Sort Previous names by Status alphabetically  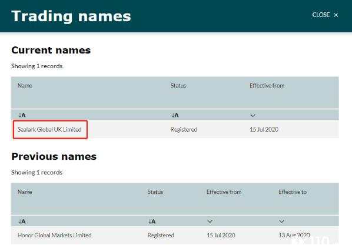(x=152, y=221)
